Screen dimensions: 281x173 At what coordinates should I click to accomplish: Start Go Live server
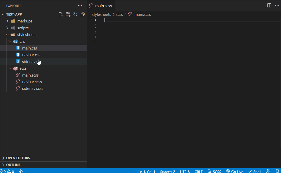[x=235, y=171]
